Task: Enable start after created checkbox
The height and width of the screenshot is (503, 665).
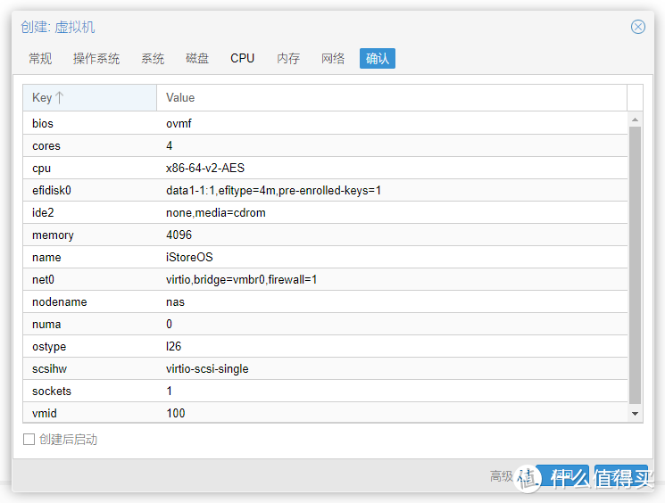Action: tap(29, 440)
